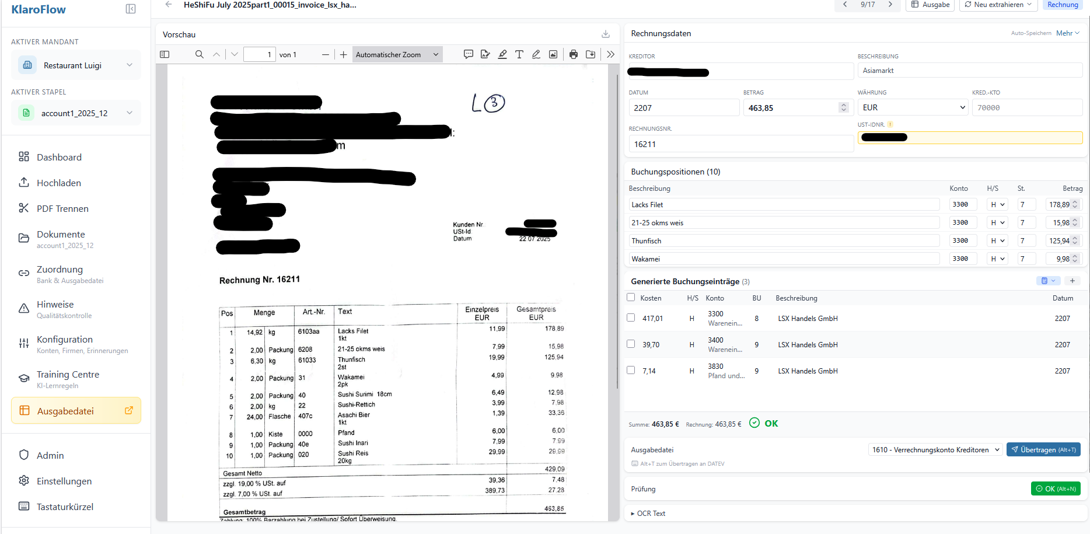This screenshot has width=1090, height=534.
Task: Collapse the KlaroFlow sidebar
Action: 131,9
